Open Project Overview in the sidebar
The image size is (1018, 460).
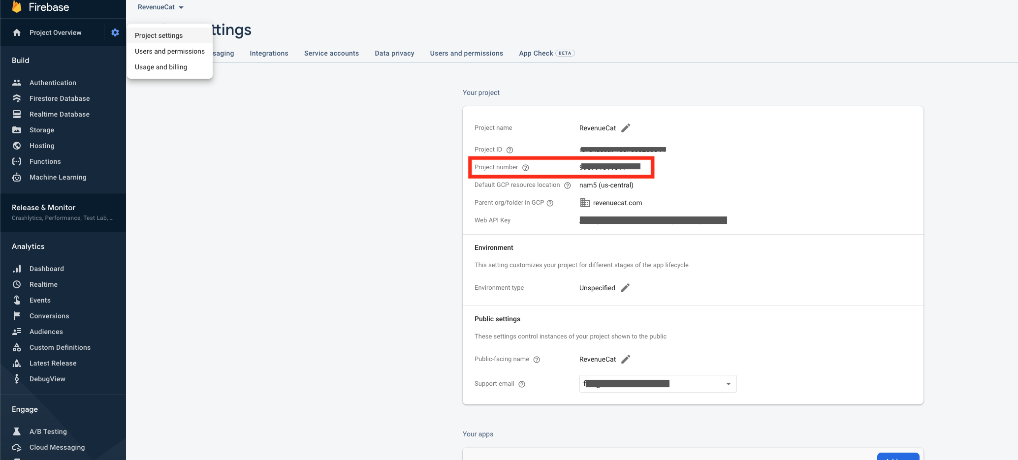(x=55, y=32)
